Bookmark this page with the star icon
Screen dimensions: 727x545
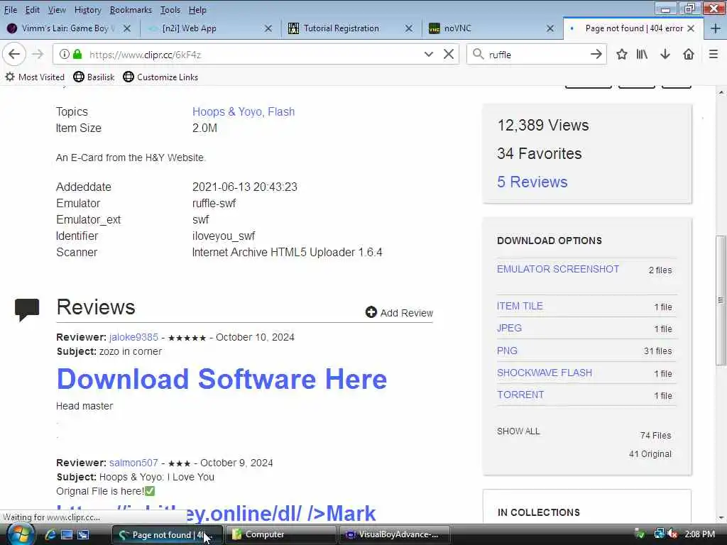[622, 54]
